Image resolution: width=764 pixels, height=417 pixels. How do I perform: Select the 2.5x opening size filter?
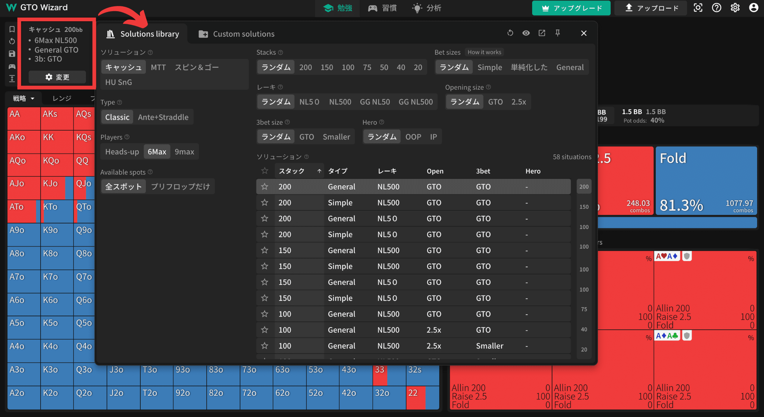click(x=519, y=102)
